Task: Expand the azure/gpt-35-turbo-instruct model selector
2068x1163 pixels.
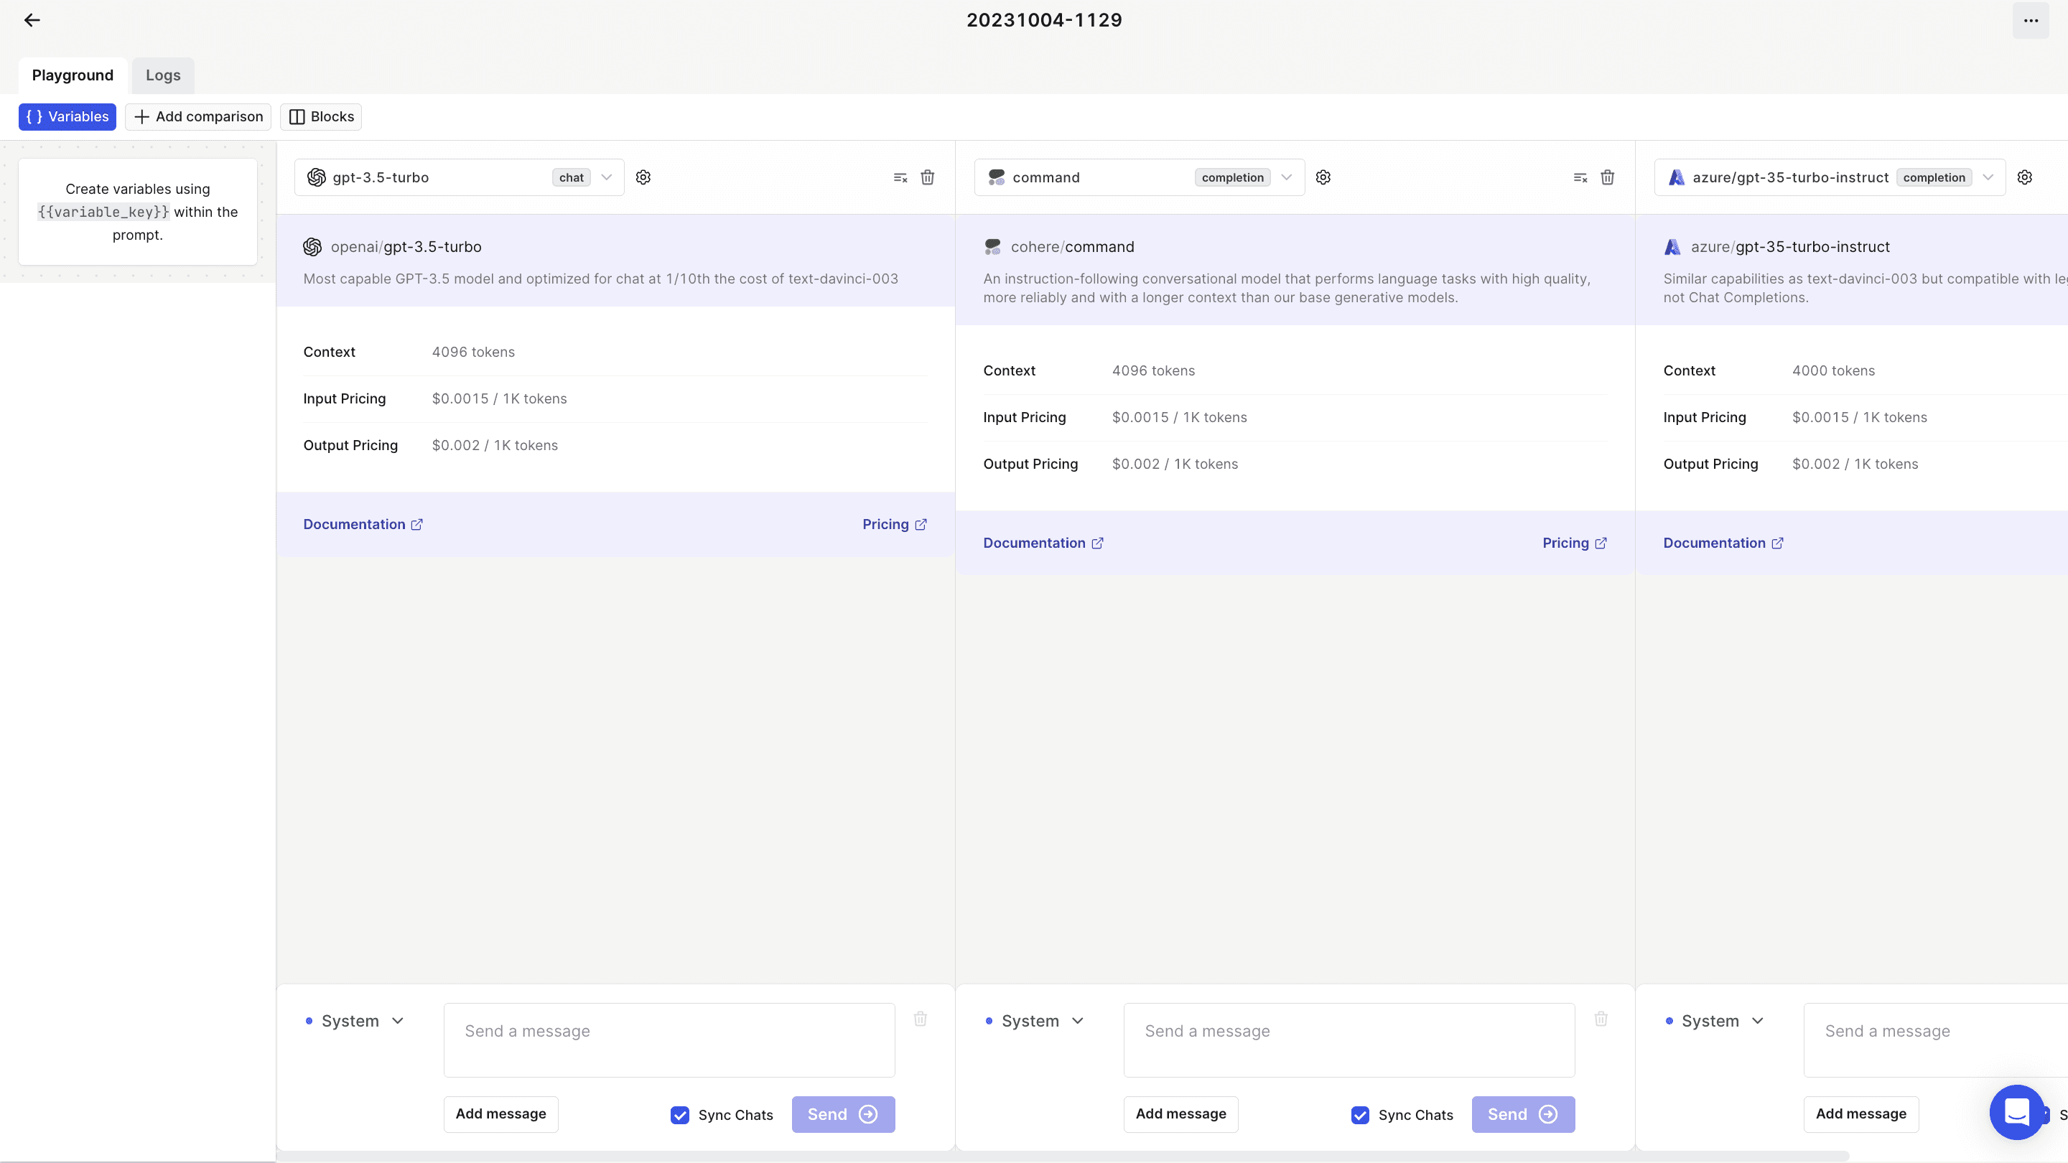Action: tap(1830, 177)
